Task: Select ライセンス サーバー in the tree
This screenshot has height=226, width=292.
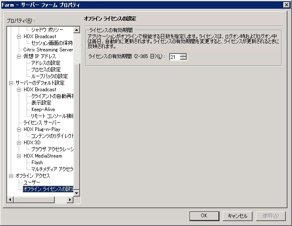Action: click(41, 123)
